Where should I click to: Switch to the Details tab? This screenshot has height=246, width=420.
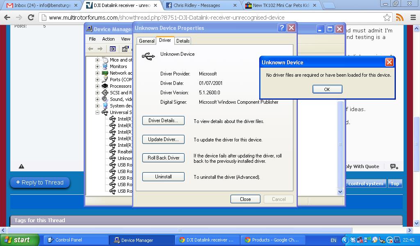[183, 41]
